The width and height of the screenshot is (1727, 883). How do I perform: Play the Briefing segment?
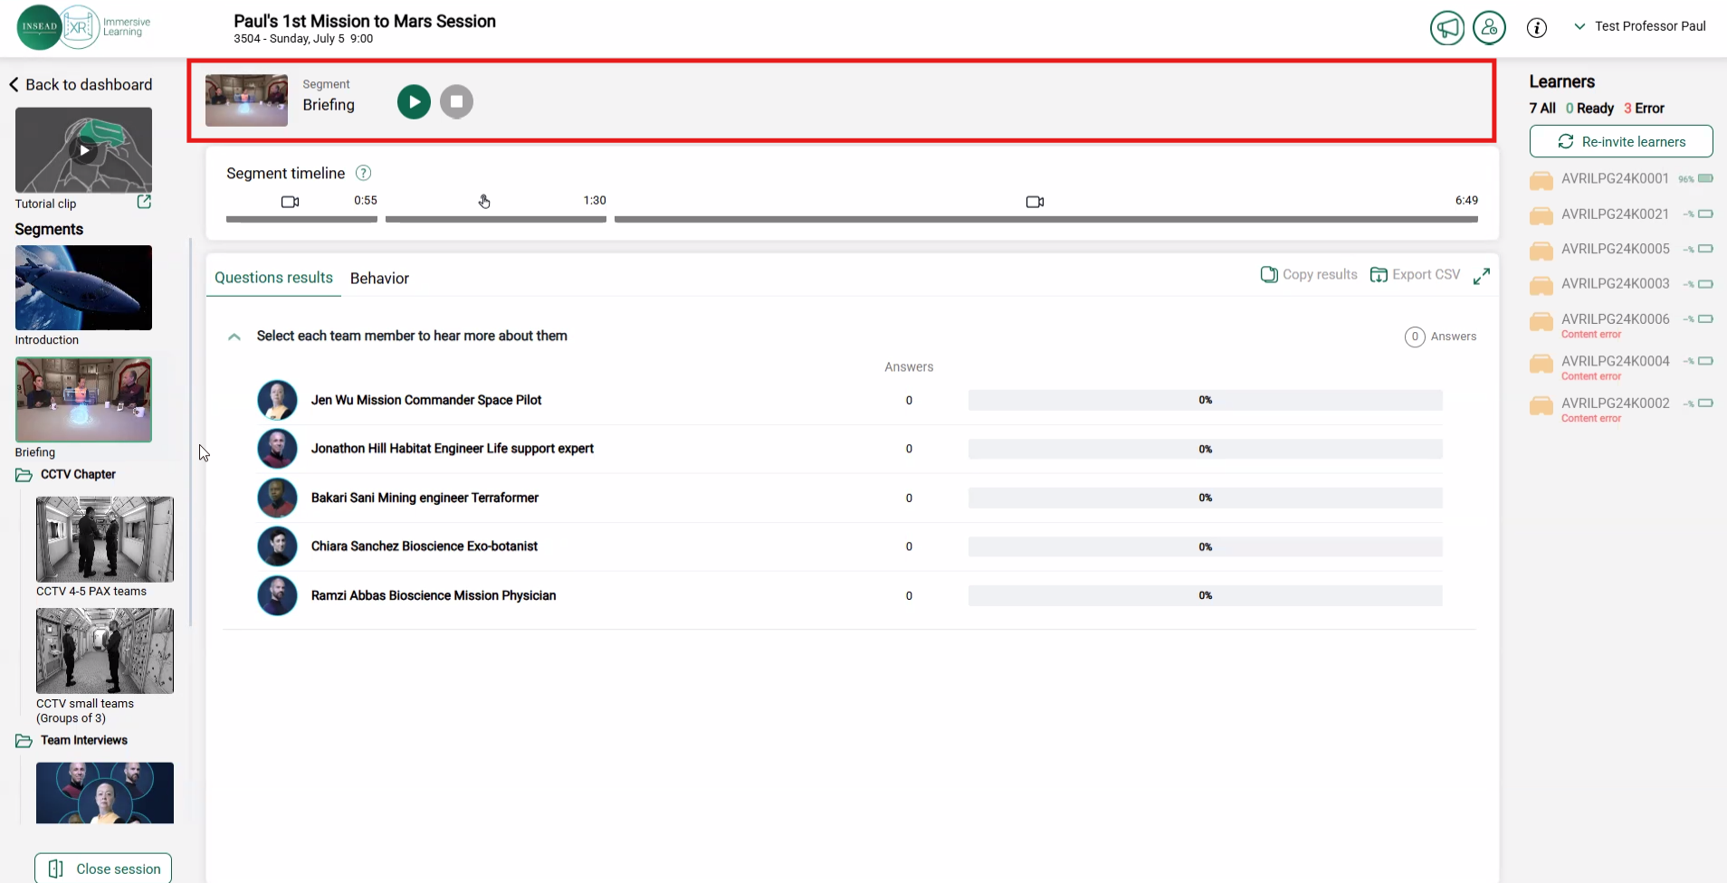click(x=414, y=101)
